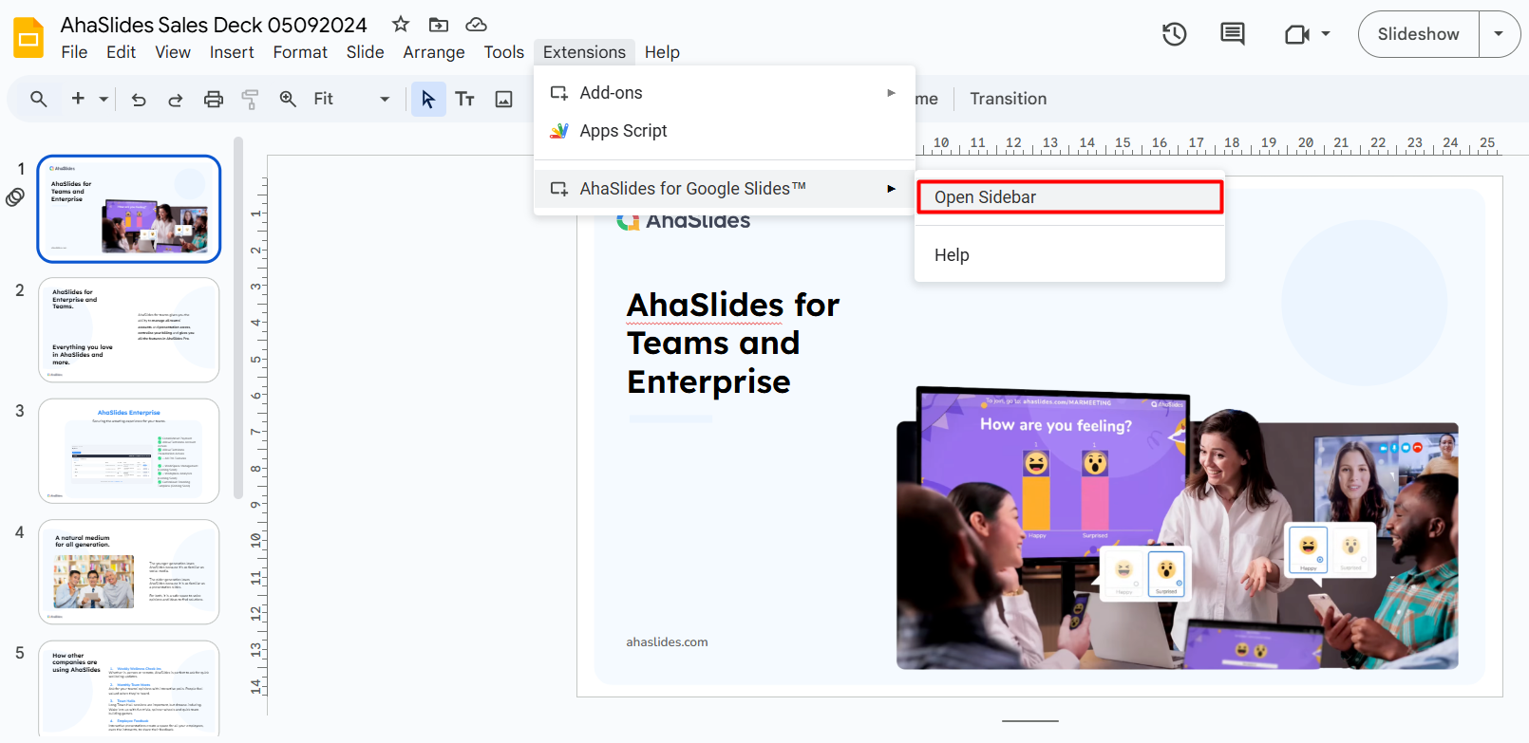This screenshot has height=743, width=1529.
Task: Click the Zoom magnifier icon
Action: click(x=288, y=99)
